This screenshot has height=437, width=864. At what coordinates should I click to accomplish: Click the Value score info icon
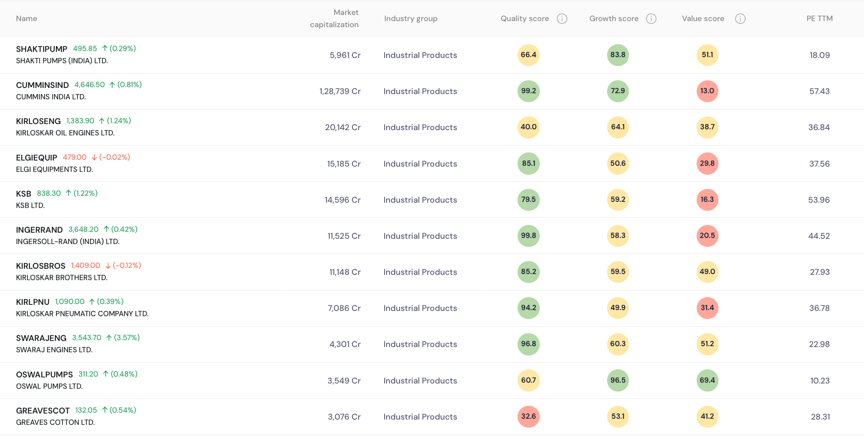[x=740, y=19]
